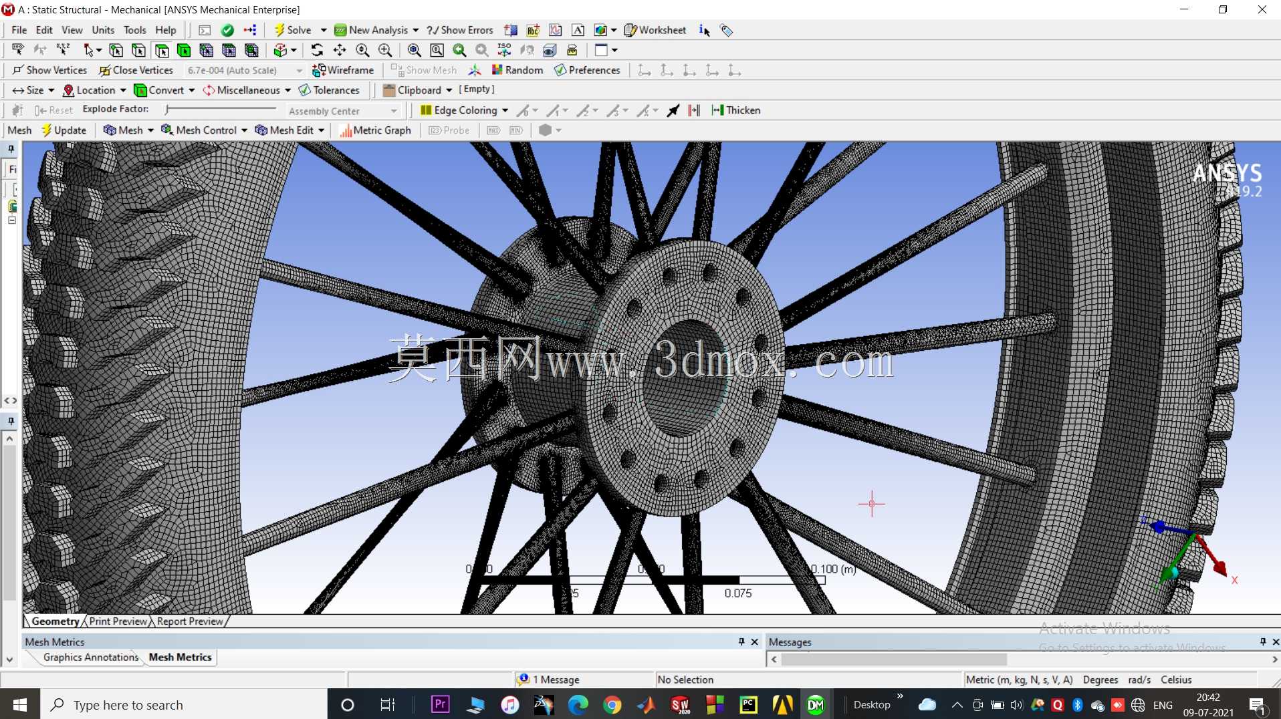The height and width of the screenshot is (719, 1281).
Task: Click the Rotate view tool icon
Action: point(317,50)
